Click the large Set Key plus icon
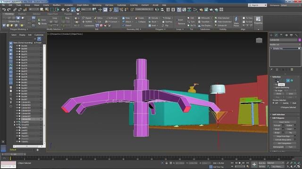Viewport: 302px width, 169px height. [254, 164]
